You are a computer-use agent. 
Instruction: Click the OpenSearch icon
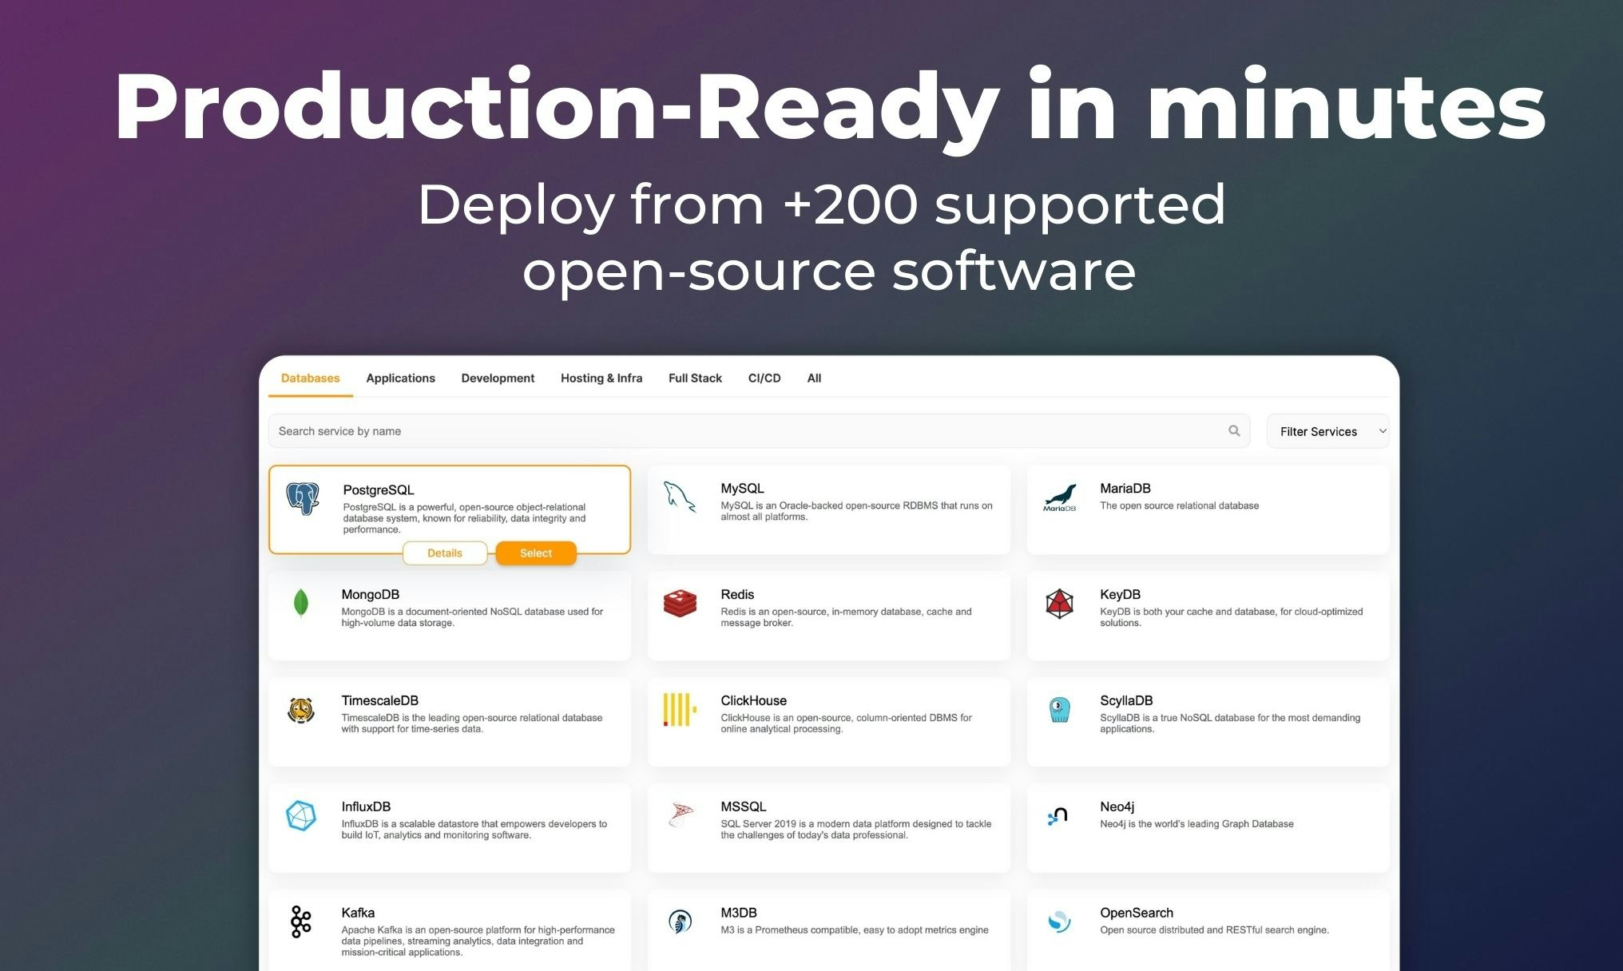(x=1059, y=921)
